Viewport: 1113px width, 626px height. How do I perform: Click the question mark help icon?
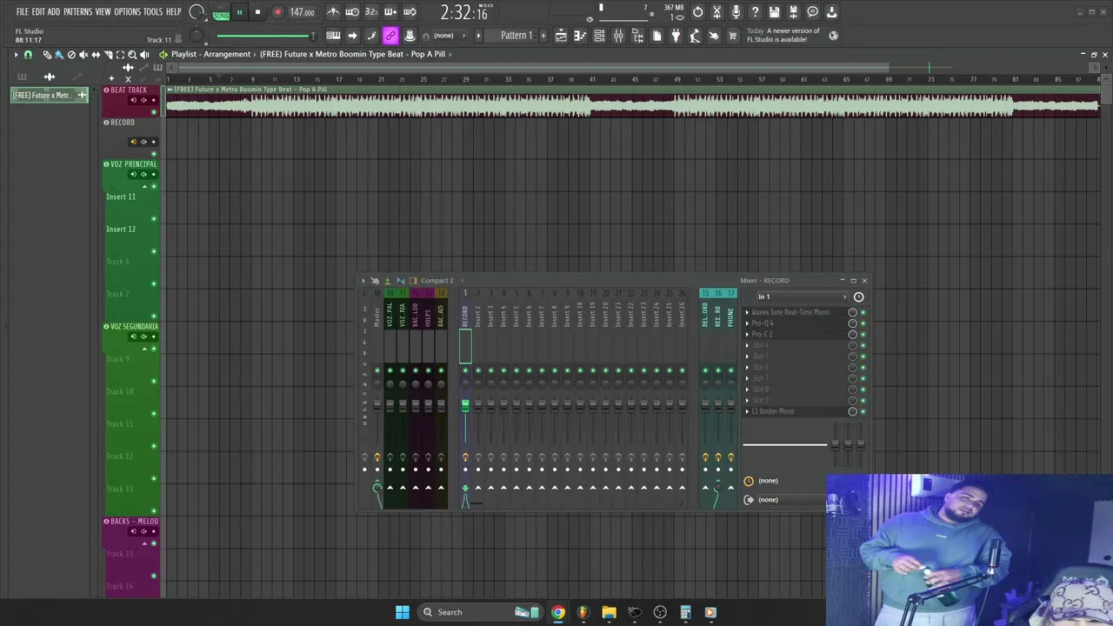click(x=755, y=12)
